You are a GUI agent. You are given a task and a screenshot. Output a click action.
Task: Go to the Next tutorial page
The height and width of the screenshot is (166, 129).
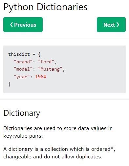(x=111, y=25)
